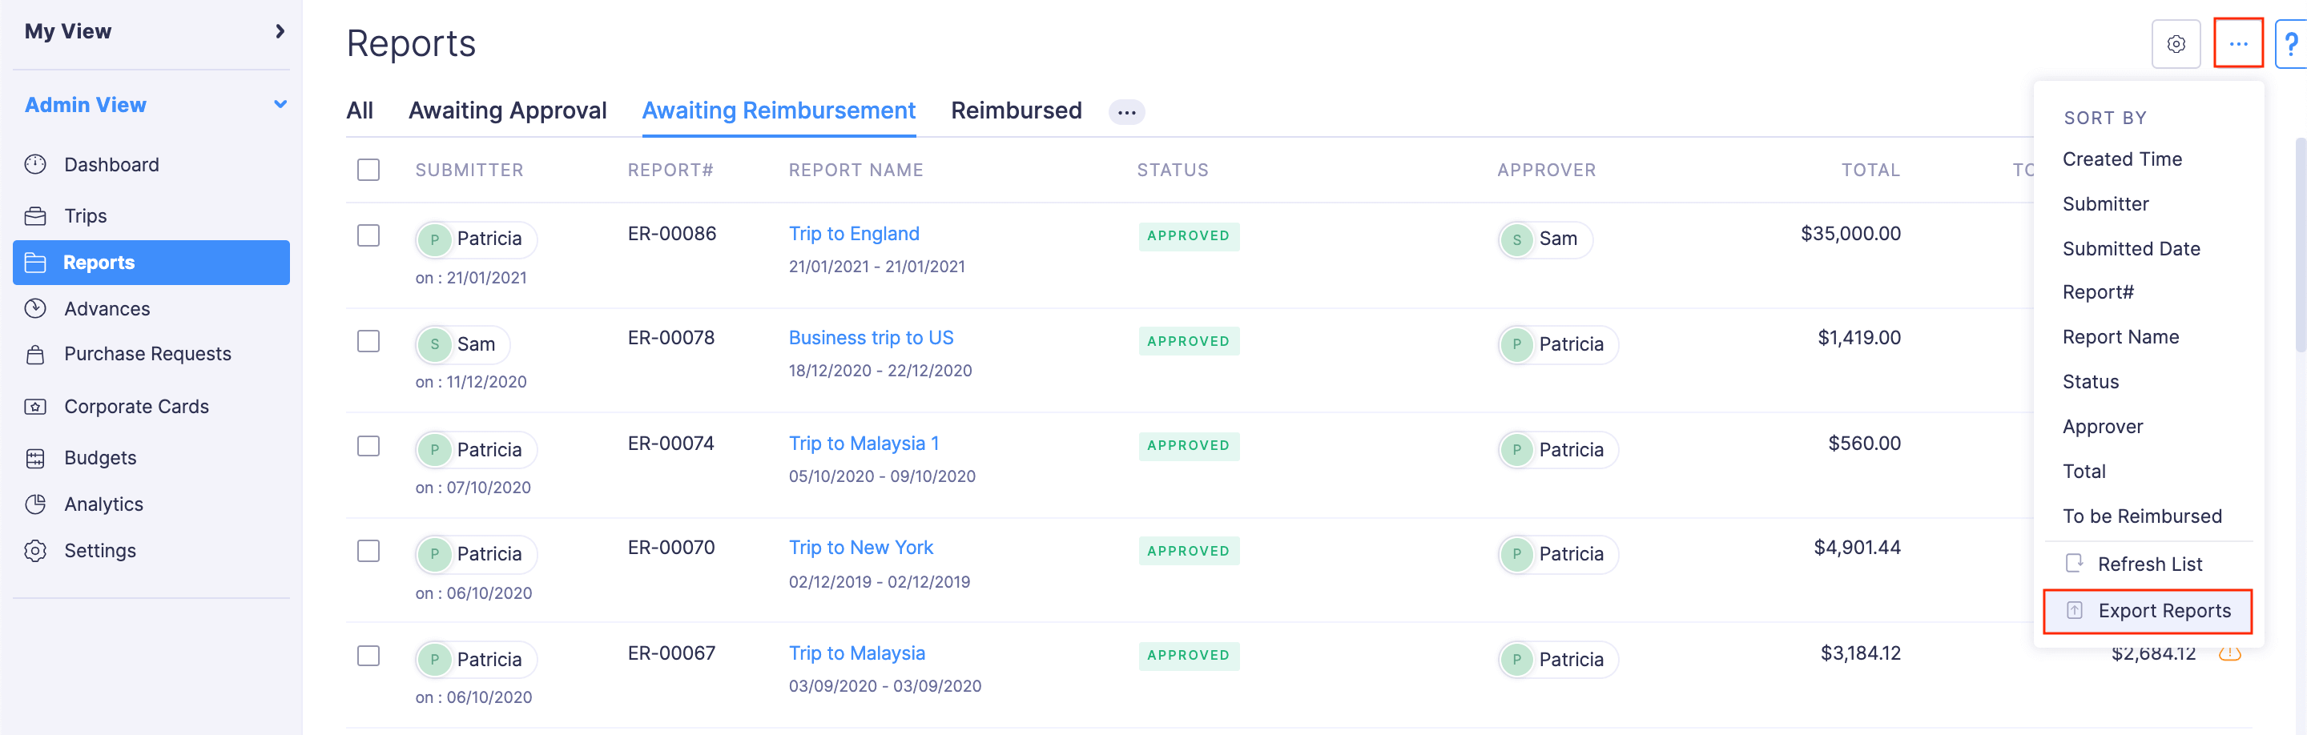The height and width of the screenshot is (735, 2307).
Task: Open the Dashboard from the sidebar
Action: coord(111,164)
